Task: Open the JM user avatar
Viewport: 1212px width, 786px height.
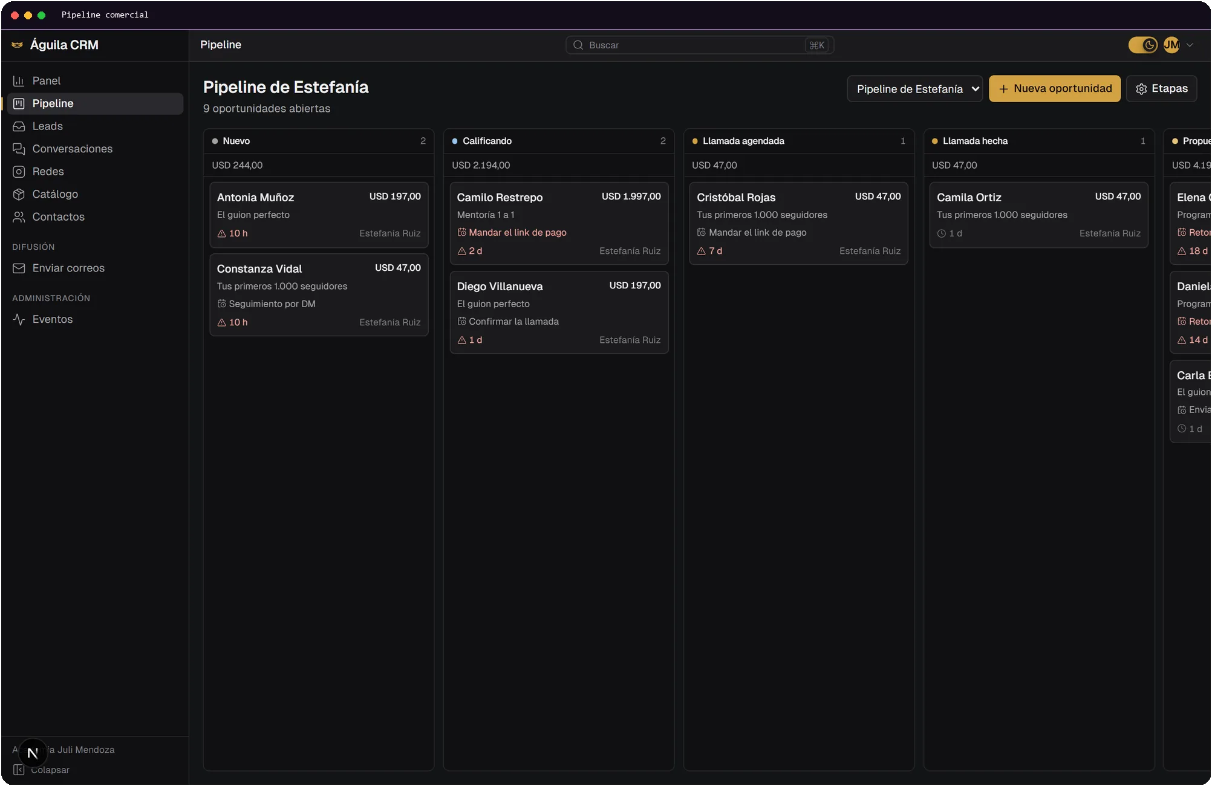Action: (1171, 45)
